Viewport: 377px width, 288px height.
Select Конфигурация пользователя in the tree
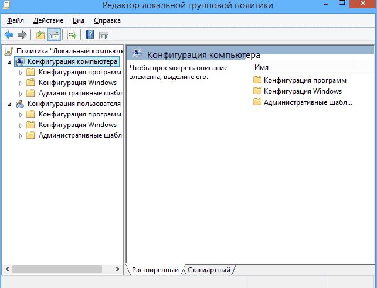74,104
